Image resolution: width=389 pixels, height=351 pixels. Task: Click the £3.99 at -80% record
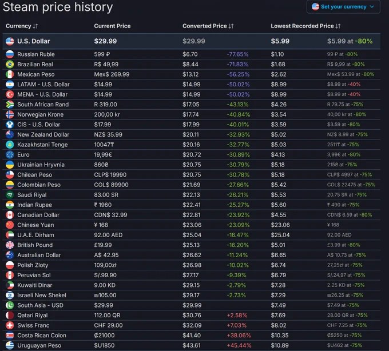tap(343, 245)
